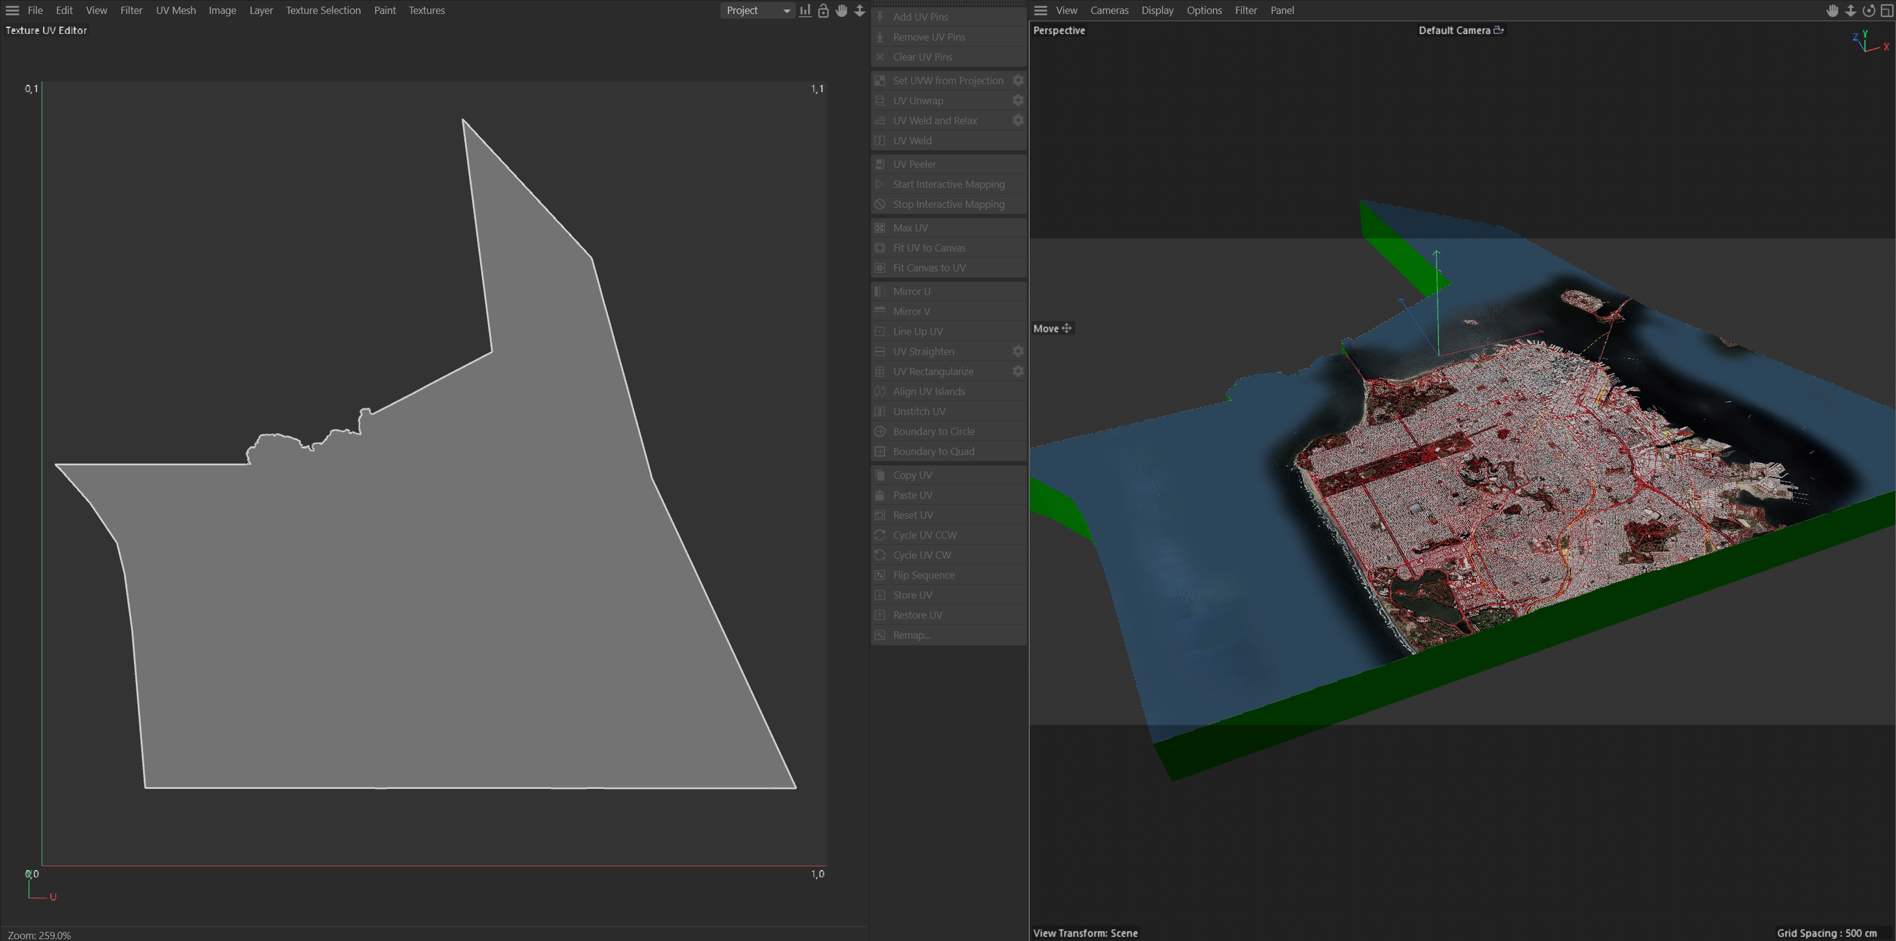
Task: Click the Boundary to Quad command
Action: point(932,451)
